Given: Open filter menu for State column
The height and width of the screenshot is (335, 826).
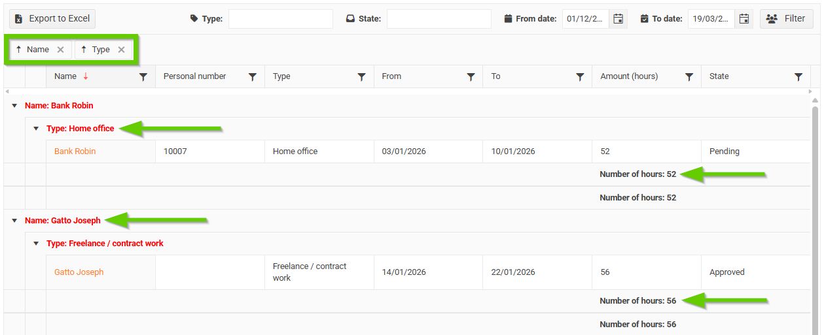Looking at the screenshot, I should [x=799, y=77].
